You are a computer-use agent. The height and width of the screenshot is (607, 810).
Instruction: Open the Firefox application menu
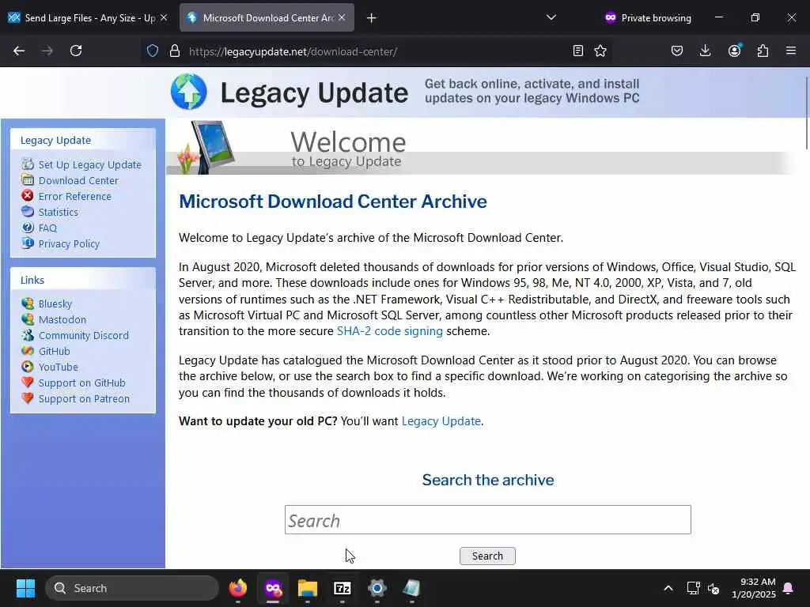[x=791, y=51]
